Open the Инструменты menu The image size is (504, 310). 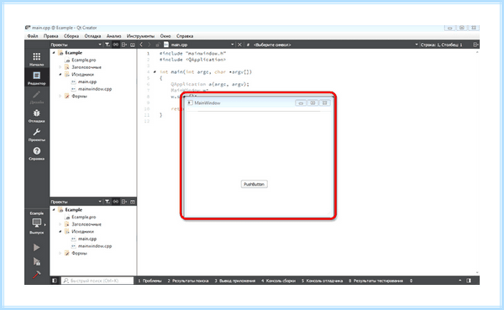click(x=140, y=36)
